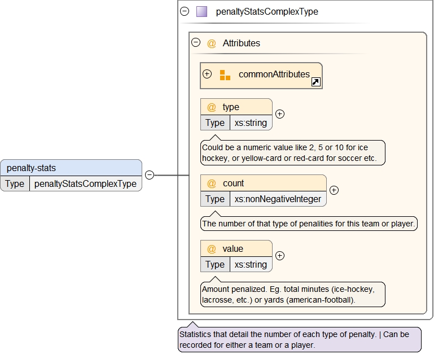Collapse the penaltyStatsComplexType box
Image resolution: width=434 pixels, height=354 pixels.
tap(185, 11)
